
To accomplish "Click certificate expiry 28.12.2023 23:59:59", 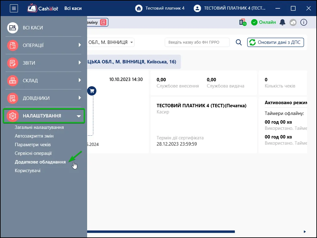I will [177, 144].
